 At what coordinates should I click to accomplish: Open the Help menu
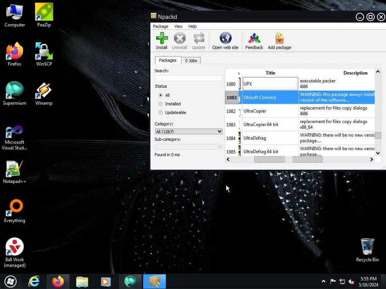pos(193,26)
